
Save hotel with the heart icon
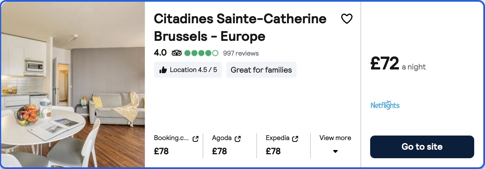click(347, 19)
